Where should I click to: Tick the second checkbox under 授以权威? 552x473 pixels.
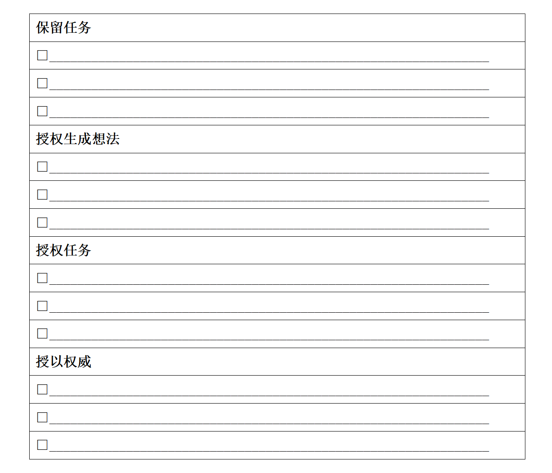pos(42,417)
